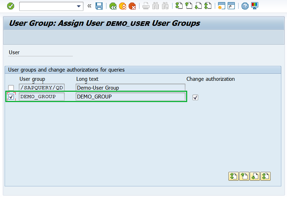The width and height of the screenshot is (287, 197).
Task: Go to previous page toolbar icon
Action: tap(189, 6)
